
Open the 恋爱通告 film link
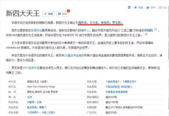pos(110,92)
